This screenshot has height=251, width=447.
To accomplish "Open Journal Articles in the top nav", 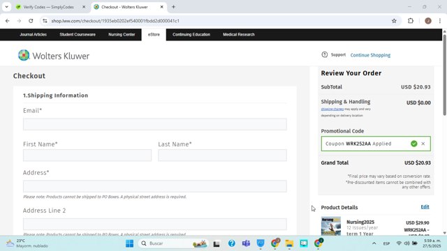I will (x=34, y=34).
